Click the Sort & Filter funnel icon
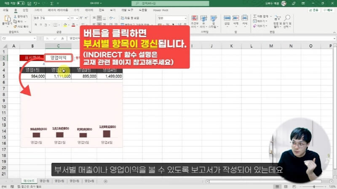The image size is (337, 189). [278, 19]
